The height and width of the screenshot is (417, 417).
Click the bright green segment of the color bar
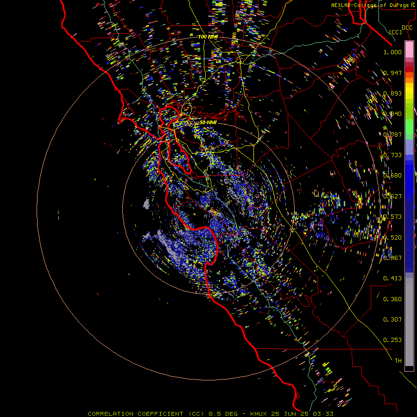pyautogui.click(x=409, y=126)
